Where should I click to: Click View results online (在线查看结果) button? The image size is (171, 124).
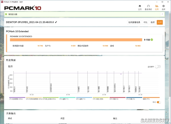[x=134, y=22]
